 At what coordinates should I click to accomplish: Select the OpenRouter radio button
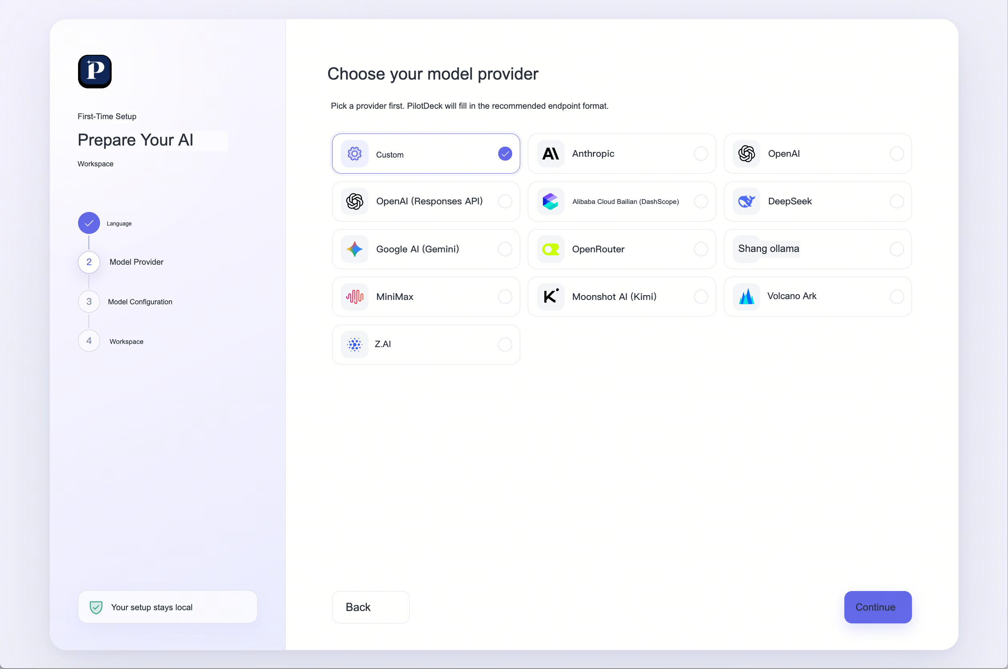point(701,249)
